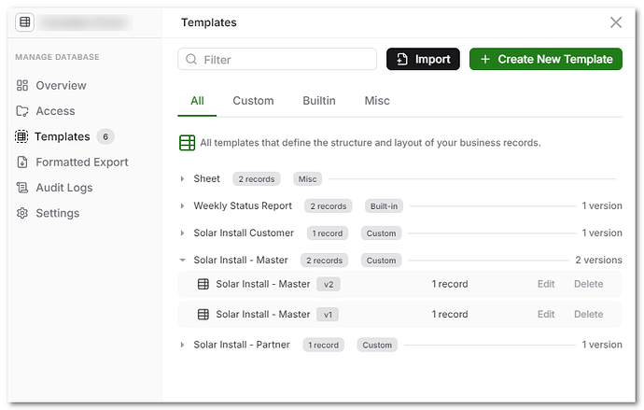This screenshot has width=644, height=410.
Task: Expand the Sheet template row
Action: coord(183,178)
